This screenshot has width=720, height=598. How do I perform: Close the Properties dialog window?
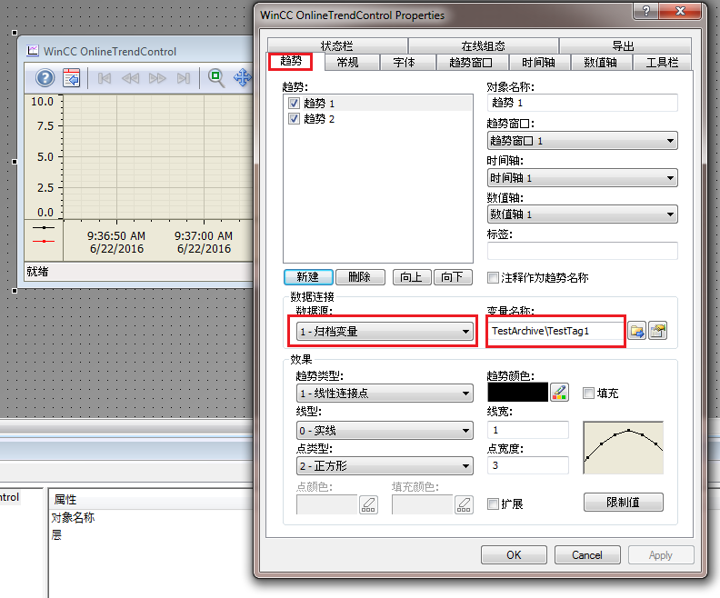click(681, 11)
